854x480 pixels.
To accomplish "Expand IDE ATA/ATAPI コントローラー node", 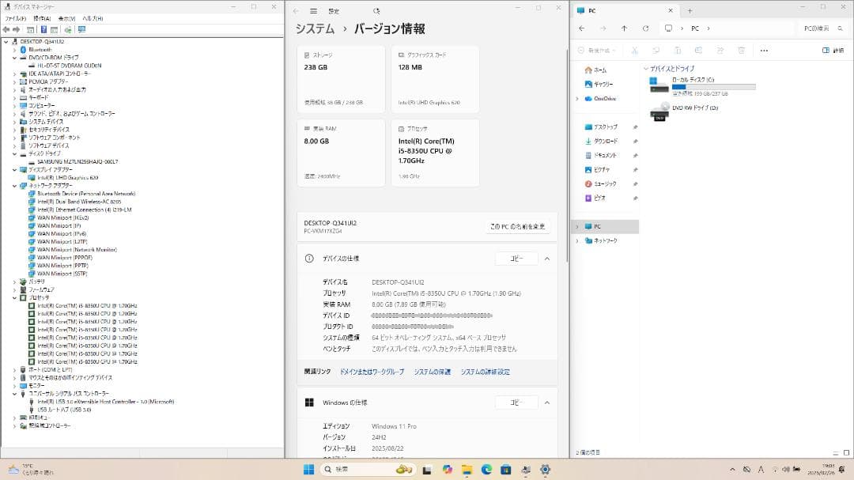I will point(15,74).
